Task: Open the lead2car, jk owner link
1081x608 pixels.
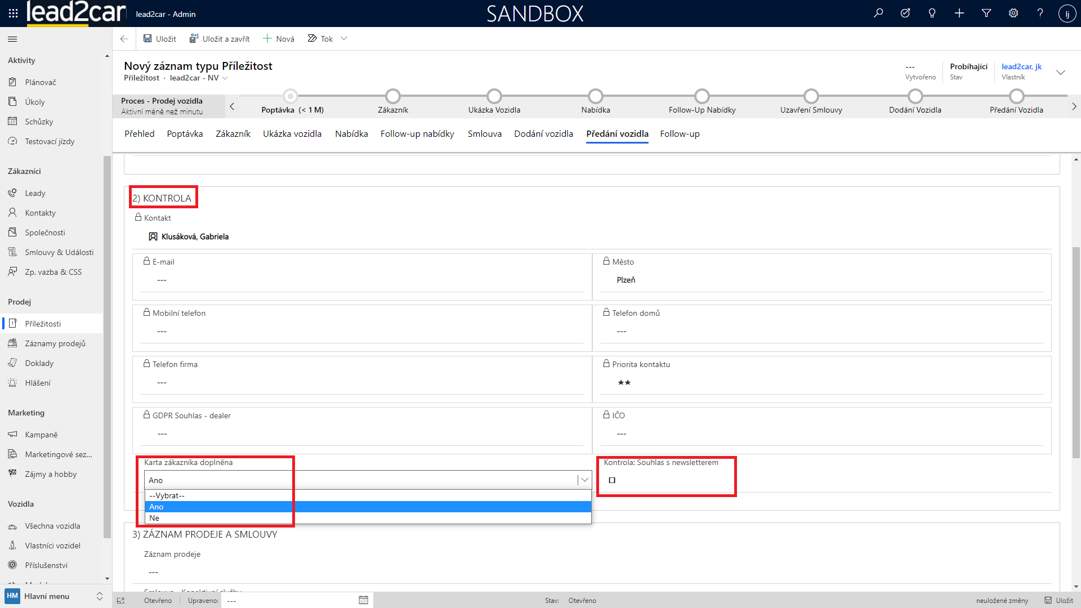Action: [1021, 66]
